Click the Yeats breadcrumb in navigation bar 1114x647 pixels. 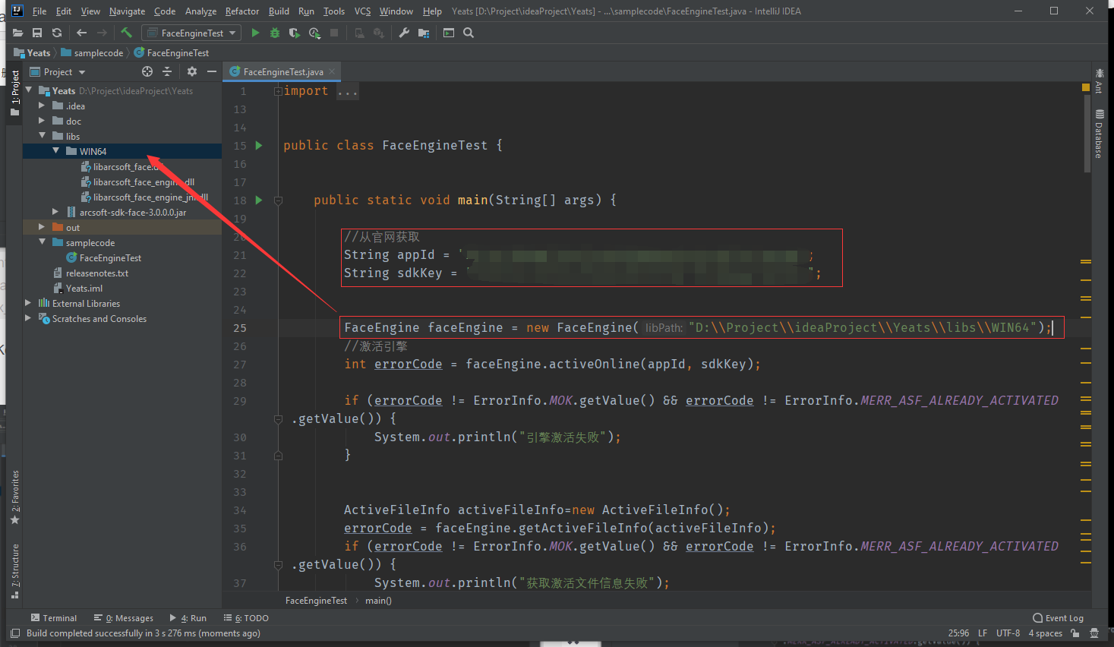click(x=32, y=53)
